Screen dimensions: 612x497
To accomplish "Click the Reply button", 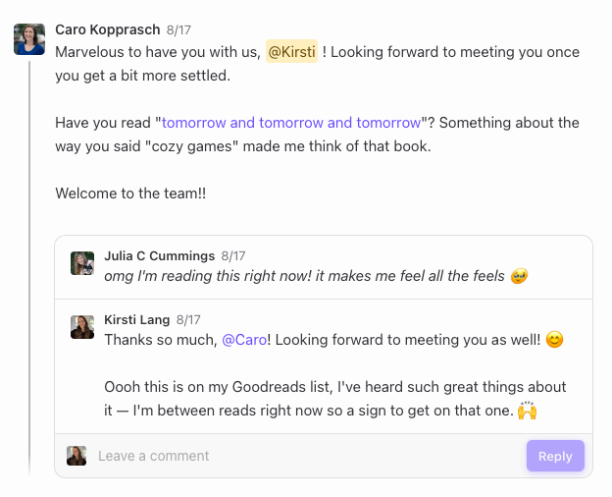I will pyautogui.click(x=555, y=456).
